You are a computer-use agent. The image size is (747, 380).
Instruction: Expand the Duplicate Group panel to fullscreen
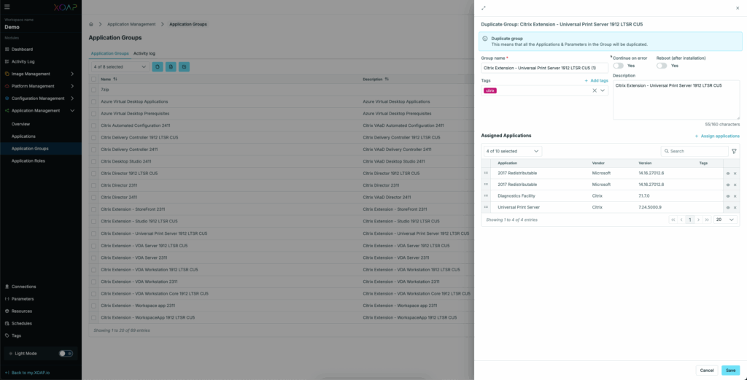484,8
